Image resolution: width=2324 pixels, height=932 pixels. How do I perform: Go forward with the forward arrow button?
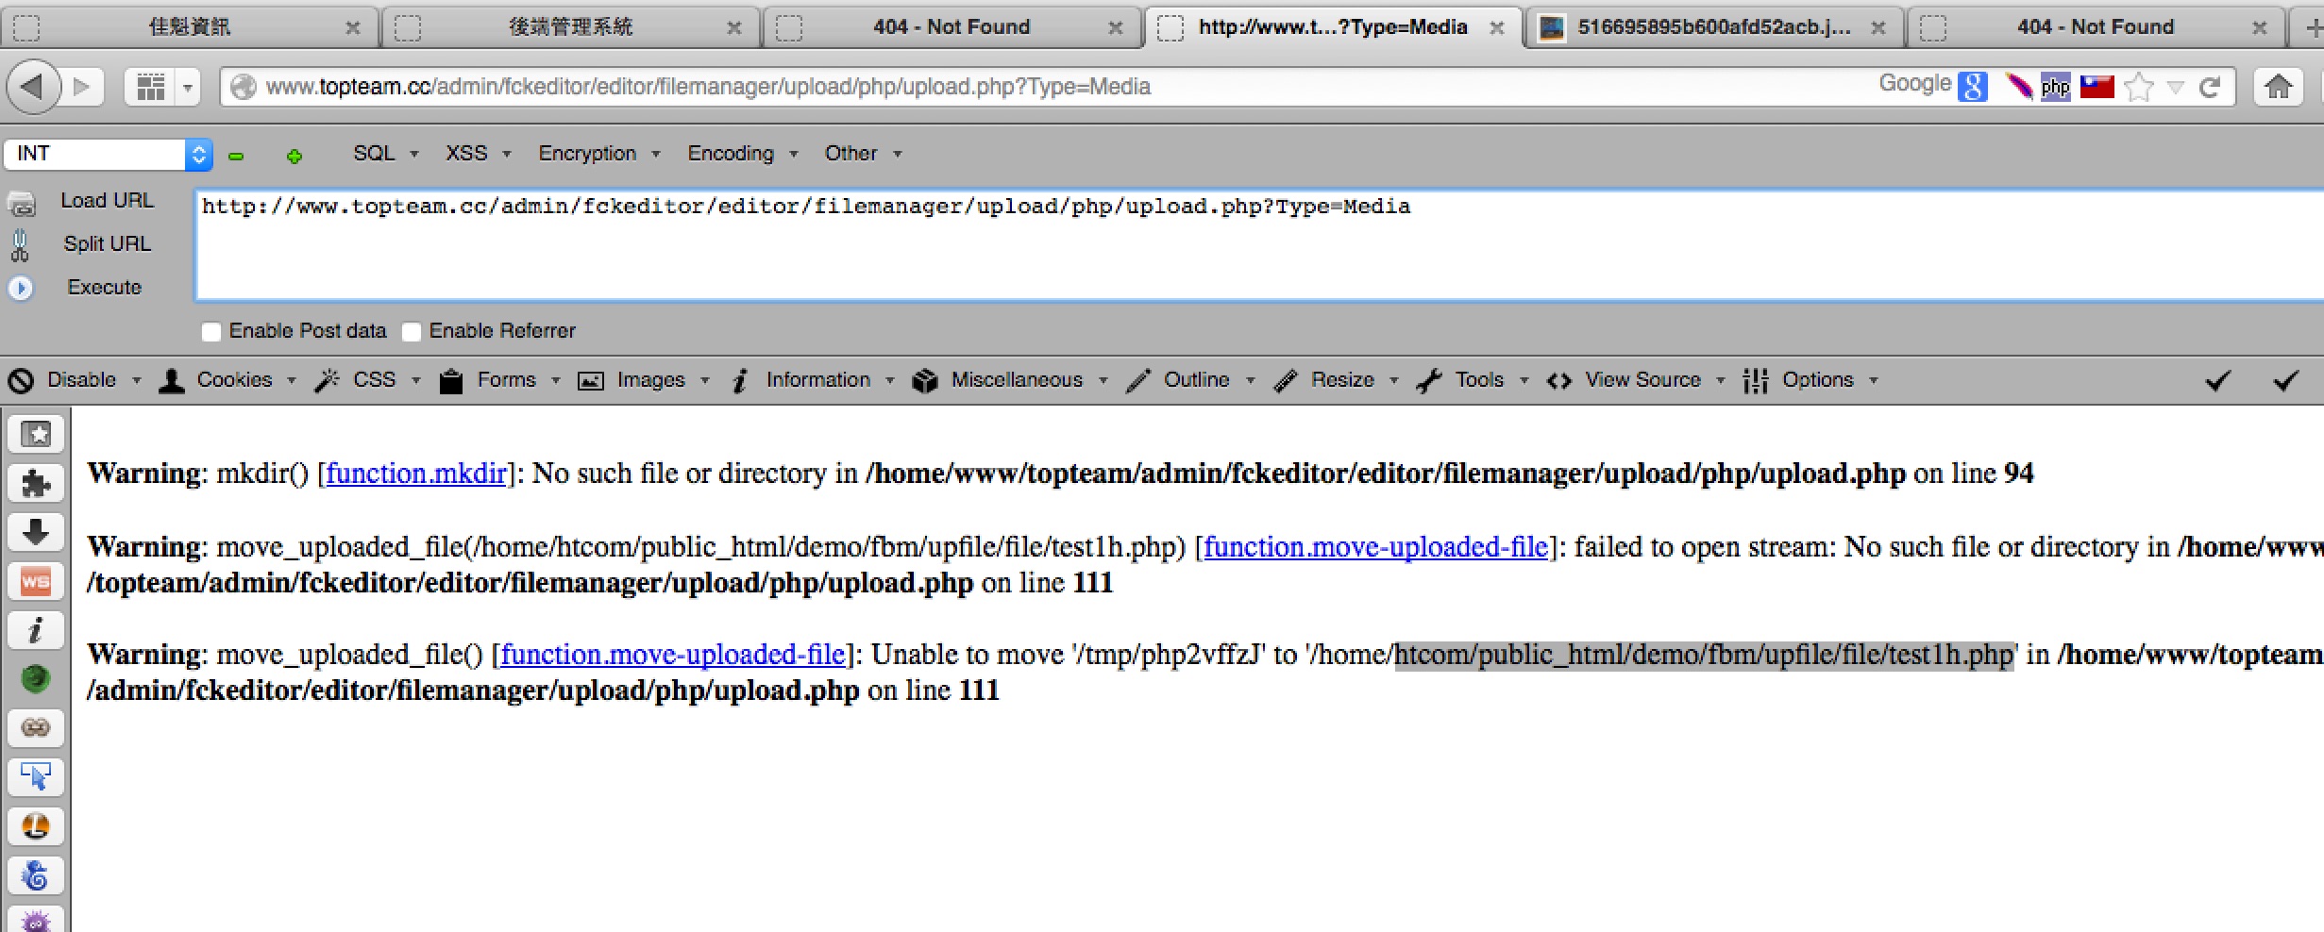click(83, 87)
